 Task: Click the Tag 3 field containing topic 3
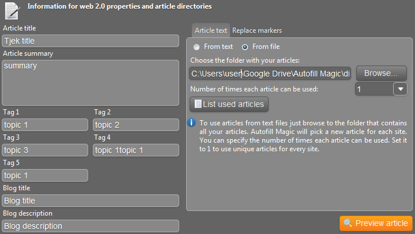pyautogui.click(x=45, y=150)
